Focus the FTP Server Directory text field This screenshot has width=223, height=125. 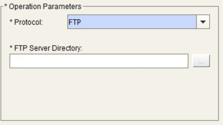click(99, 62)
